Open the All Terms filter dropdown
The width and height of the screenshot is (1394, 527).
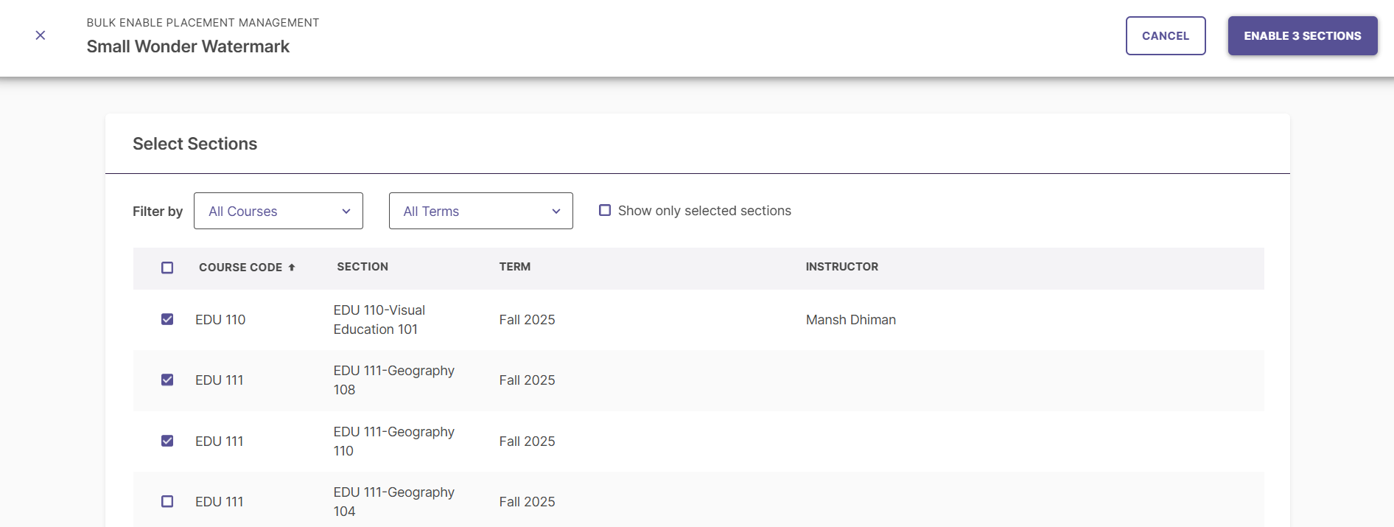[x=481, y=211]
